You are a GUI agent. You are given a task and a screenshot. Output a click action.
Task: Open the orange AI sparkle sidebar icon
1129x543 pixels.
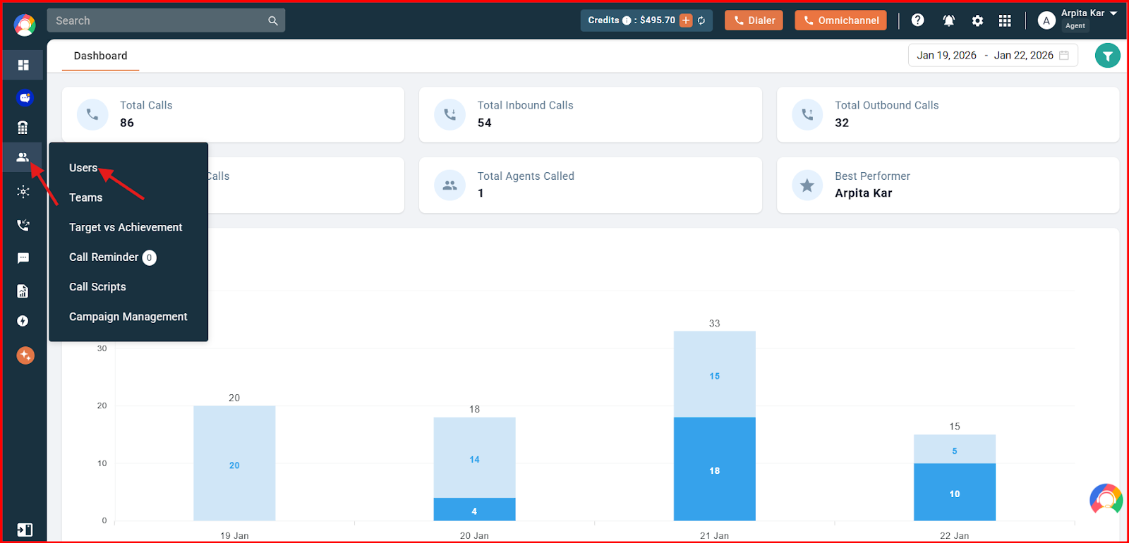pyautogui.click(x=25, y=355)
